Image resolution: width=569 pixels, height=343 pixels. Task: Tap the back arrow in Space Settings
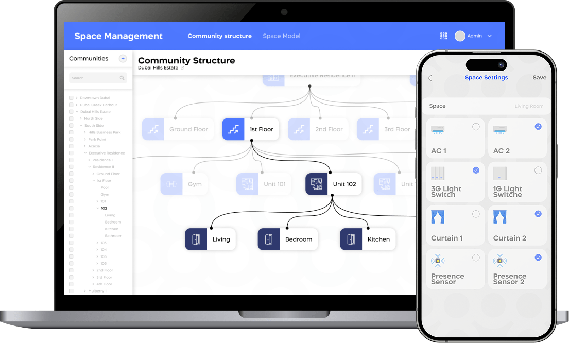430,78
